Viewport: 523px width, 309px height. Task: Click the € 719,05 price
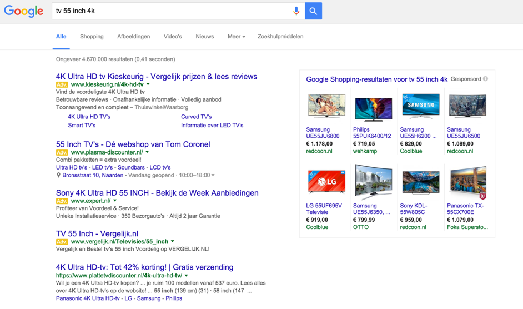pos(364,143)
